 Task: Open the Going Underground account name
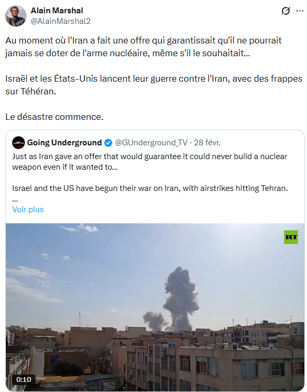(65, 143)
